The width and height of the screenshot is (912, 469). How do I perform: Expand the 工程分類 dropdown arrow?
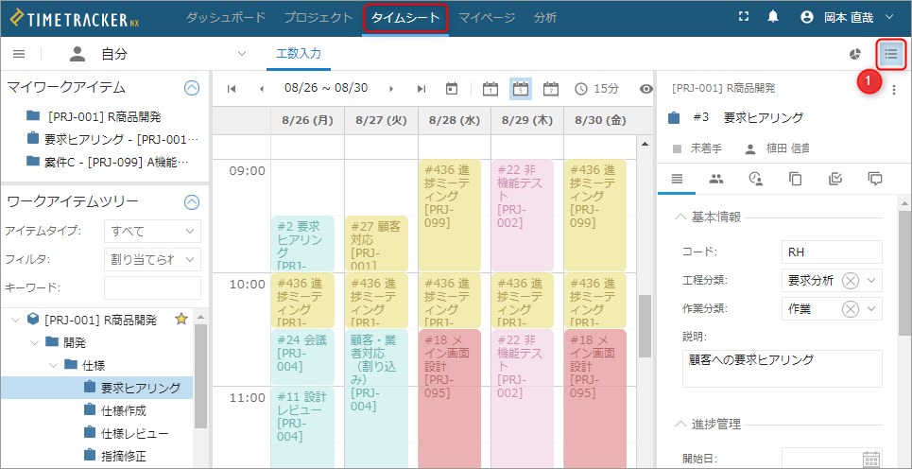870,281
